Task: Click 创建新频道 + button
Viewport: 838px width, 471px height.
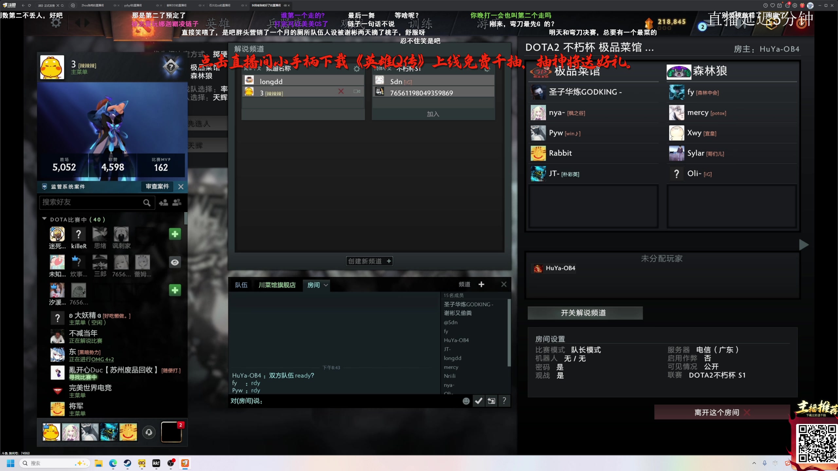Action: coord(370,261)
